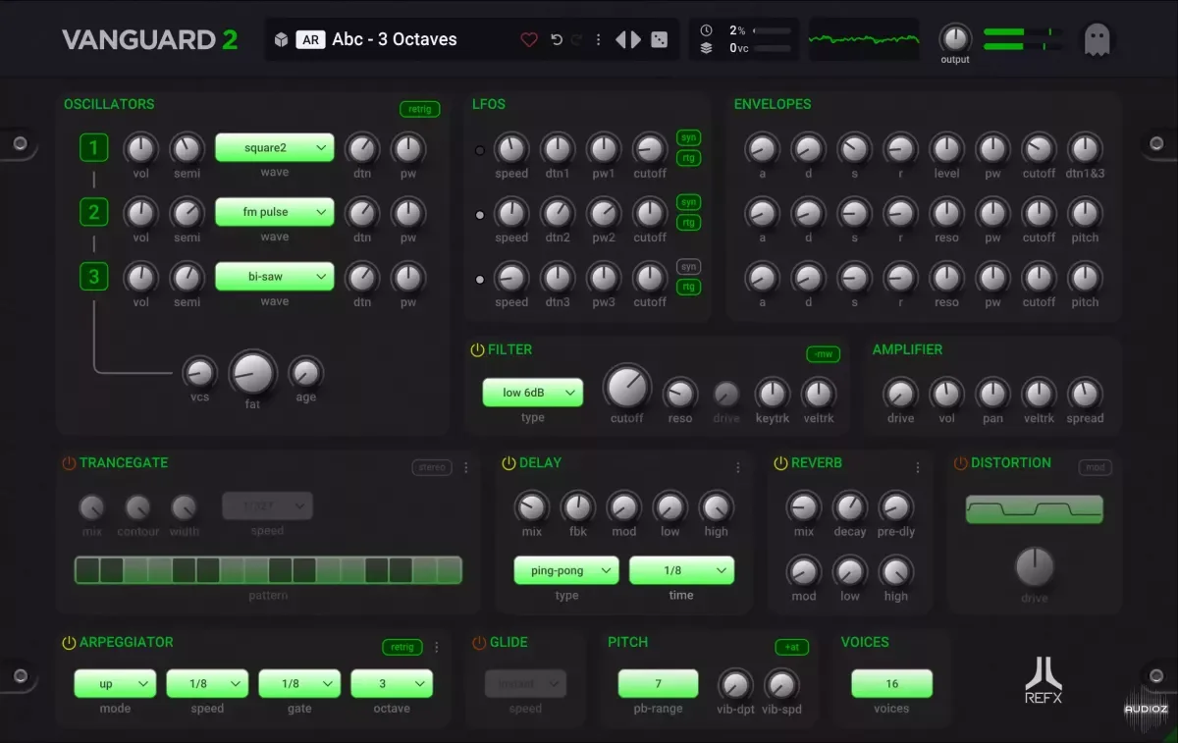
Task: Click the oscillator fat knob
Action: click(x=252, y=374)
